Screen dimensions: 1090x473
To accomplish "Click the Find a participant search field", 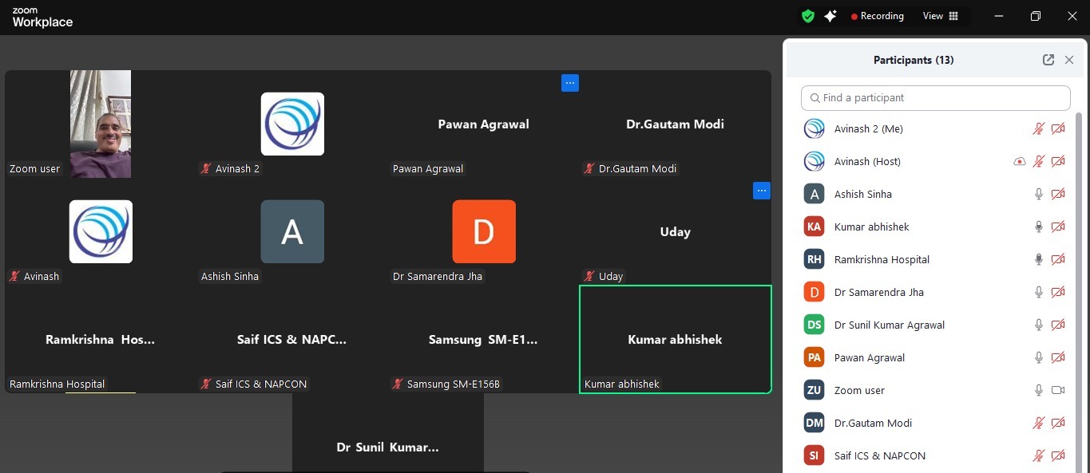I will coord(935,98).
